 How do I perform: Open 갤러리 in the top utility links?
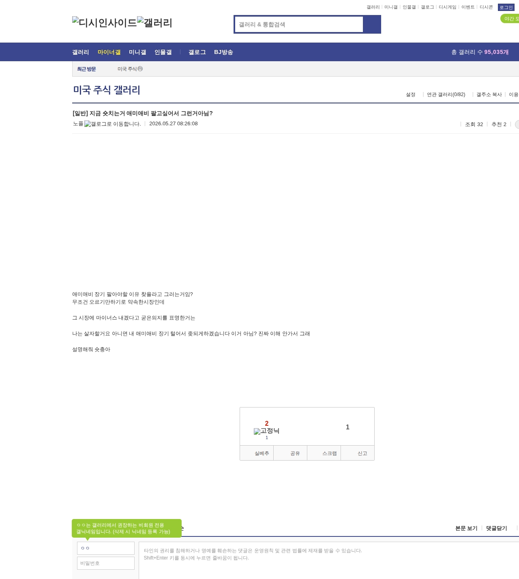[373, 7]
